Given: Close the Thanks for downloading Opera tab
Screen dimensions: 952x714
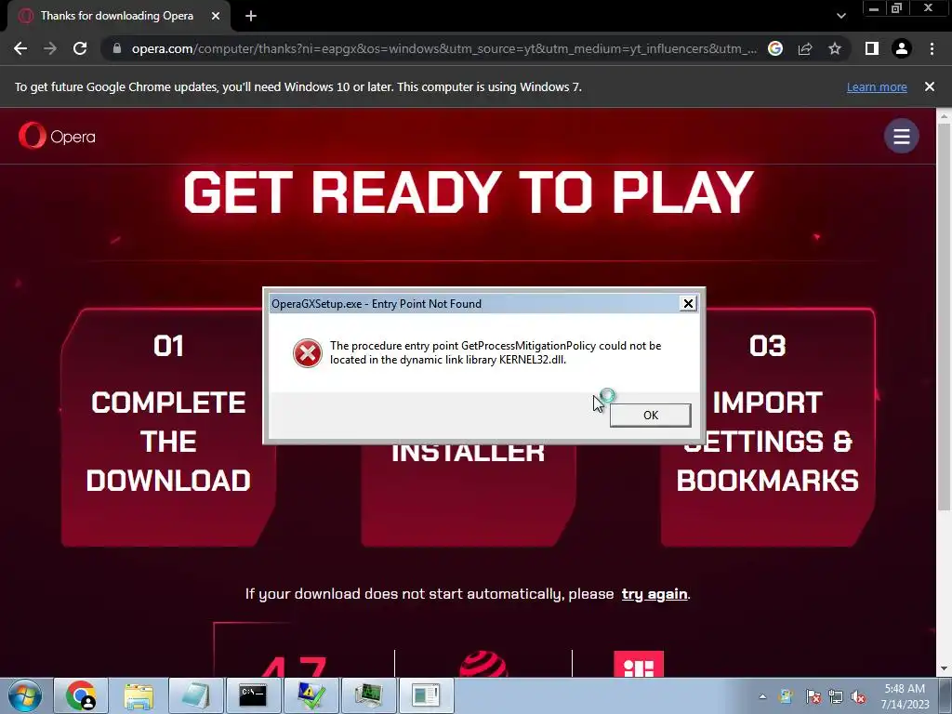Looking at the screenshot, I should (x=216, y=16).
